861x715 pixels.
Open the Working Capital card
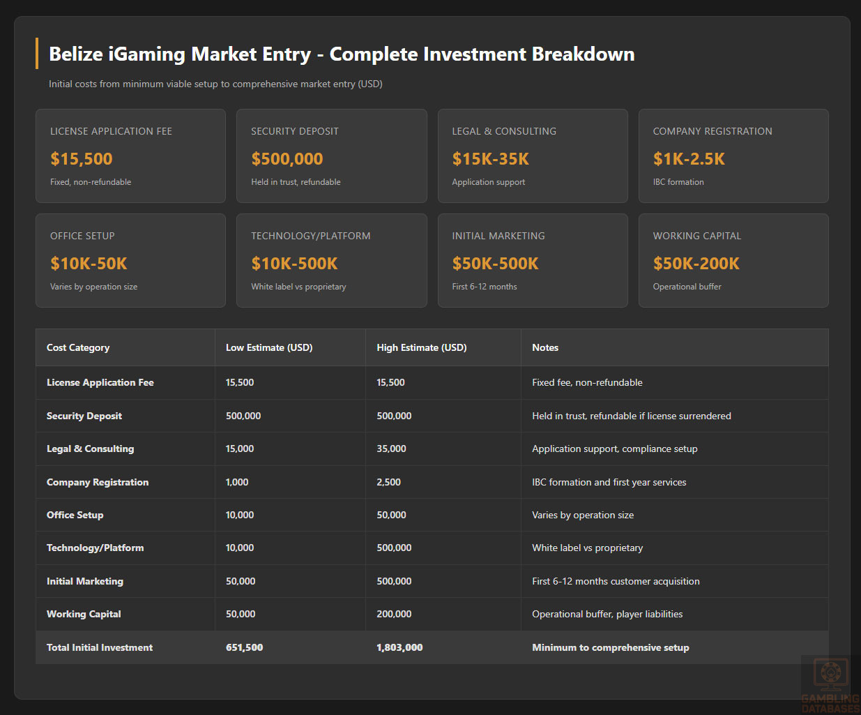tap(733, 260)
